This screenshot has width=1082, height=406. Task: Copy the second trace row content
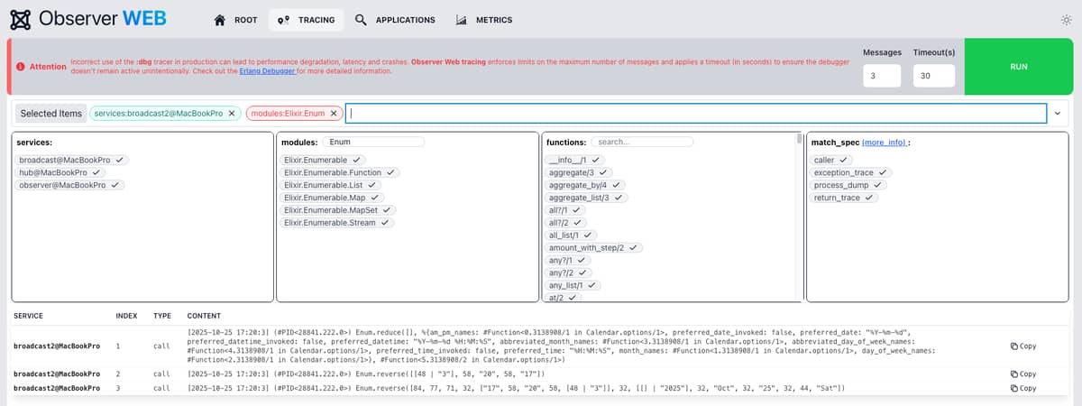1023,374
